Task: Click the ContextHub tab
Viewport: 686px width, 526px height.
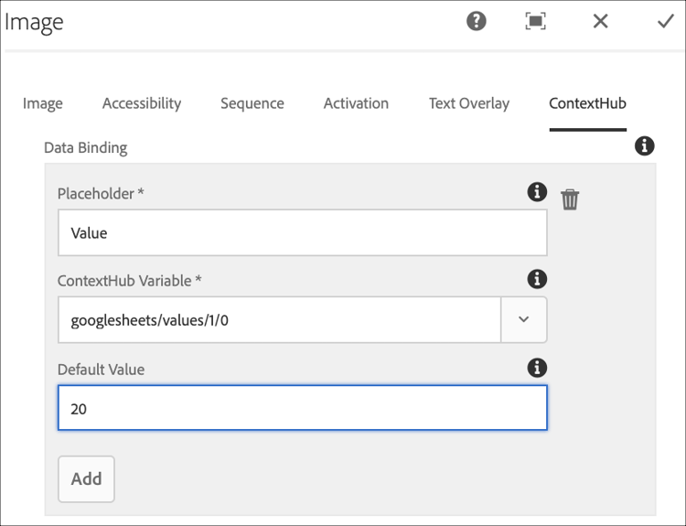Action: (587, 103)
